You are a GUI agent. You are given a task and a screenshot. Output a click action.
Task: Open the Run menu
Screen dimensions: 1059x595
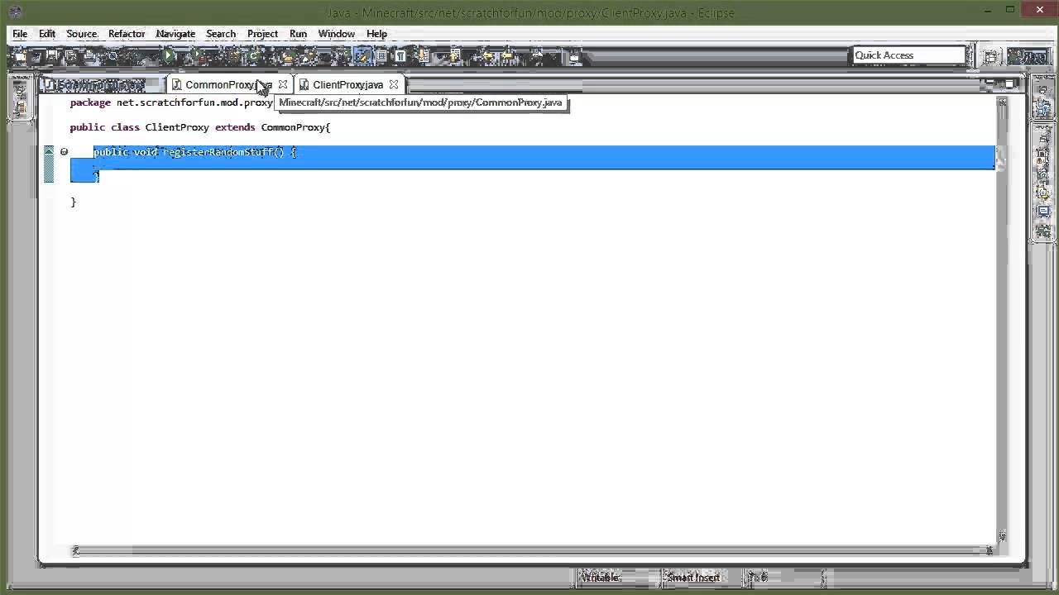(298, 34)
